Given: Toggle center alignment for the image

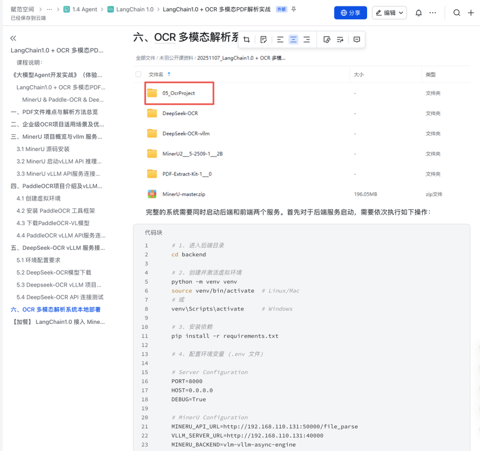Looking at the screenshot, I should 293,39.
